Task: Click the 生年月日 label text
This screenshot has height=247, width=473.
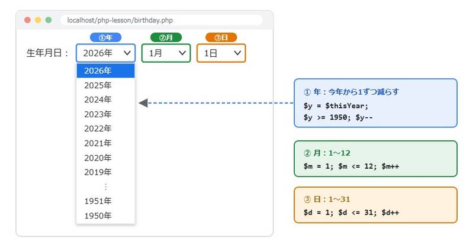Action: (x=48, y=53)
